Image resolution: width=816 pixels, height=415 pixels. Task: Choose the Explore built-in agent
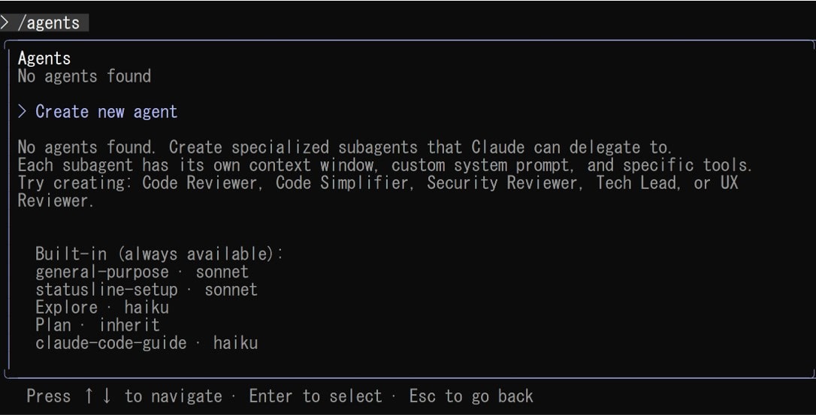[x=67, y=308]
